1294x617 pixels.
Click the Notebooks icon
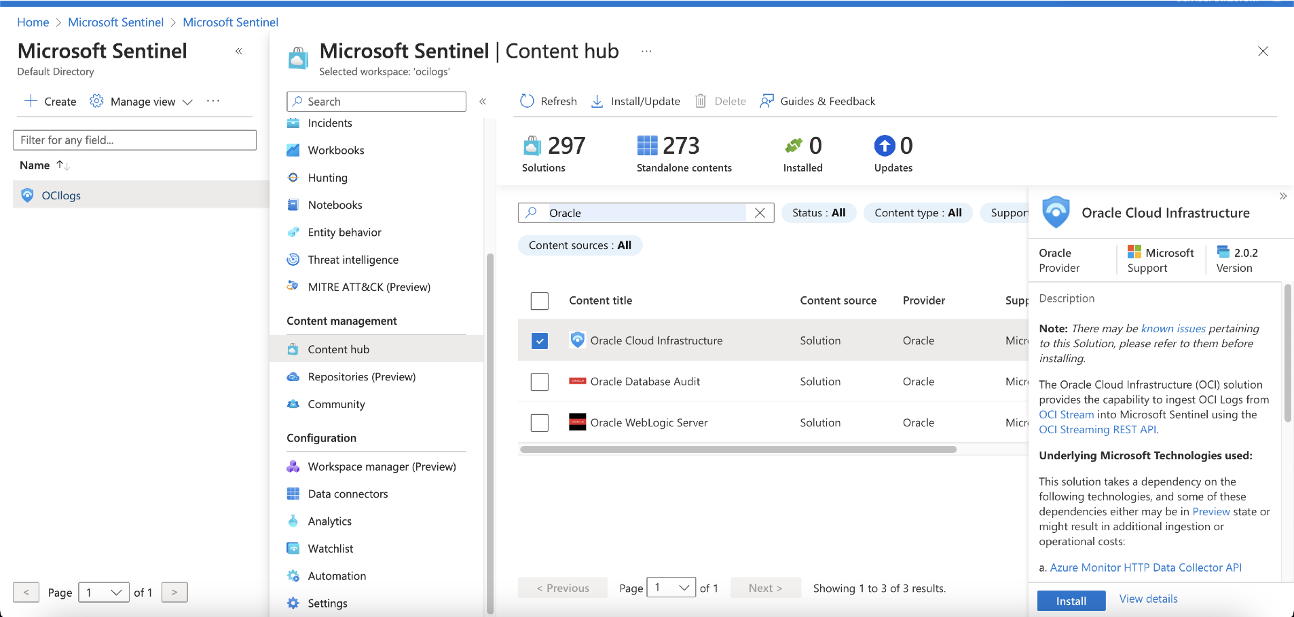pos(293,205)
